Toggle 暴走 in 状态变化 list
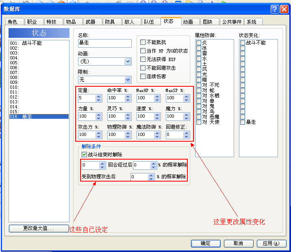291x252 pixels. click(243, 122)
